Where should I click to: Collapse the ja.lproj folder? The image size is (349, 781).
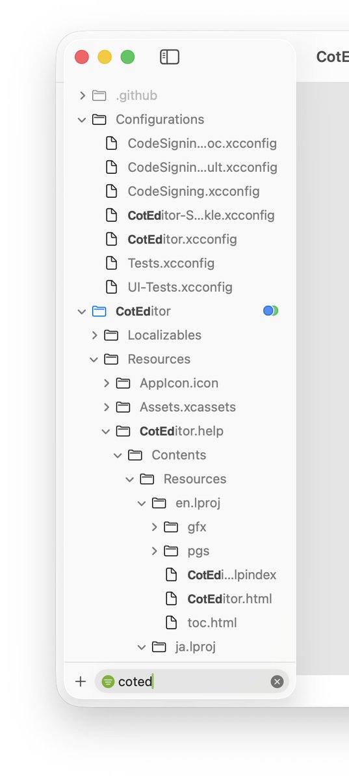point(142,647)
